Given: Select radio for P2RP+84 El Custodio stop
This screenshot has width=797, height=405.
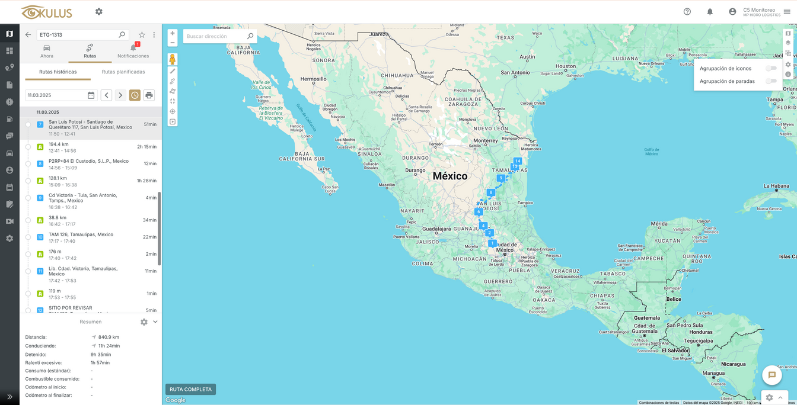Looking at the screenshot, I should pos(28,163).
